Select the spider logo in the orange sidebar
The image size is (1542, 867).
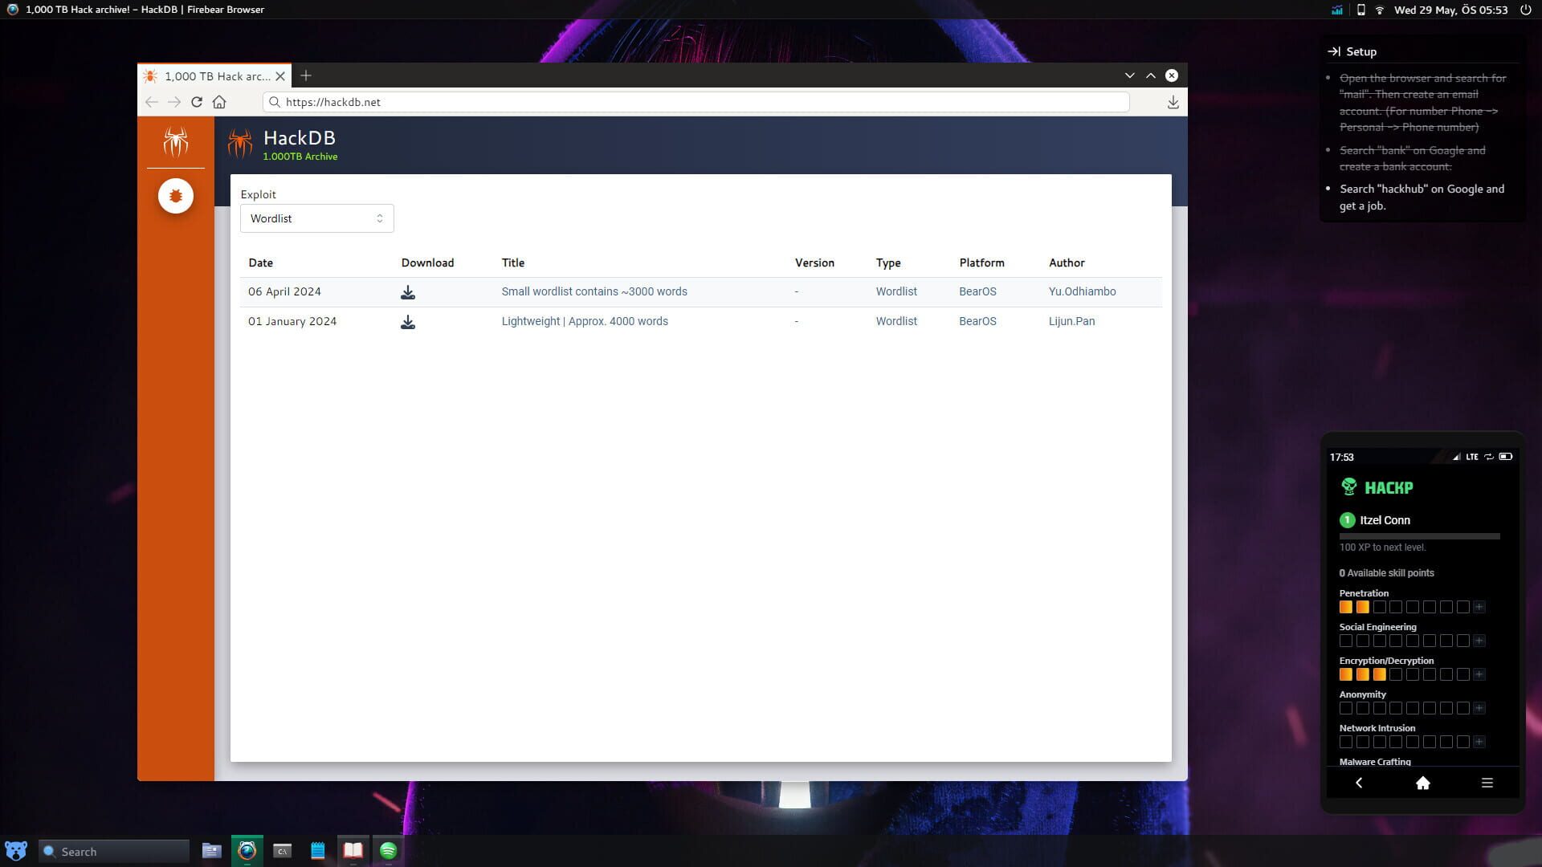click(175, 144)
